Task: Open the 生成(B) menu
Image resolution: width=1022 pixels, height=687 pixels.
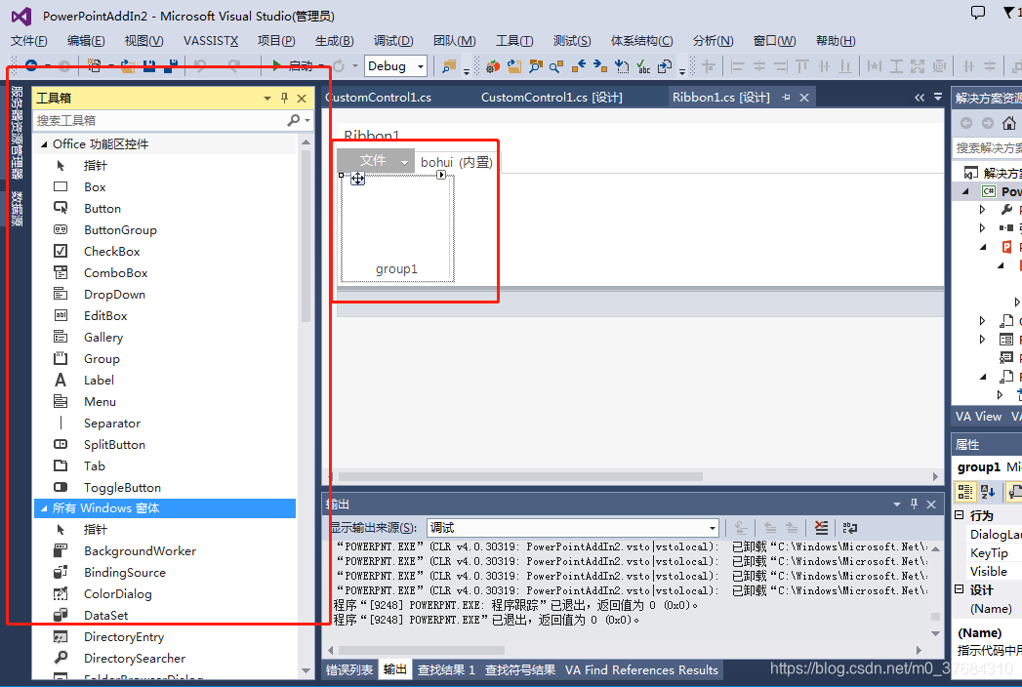Action: tap(335, 40)
